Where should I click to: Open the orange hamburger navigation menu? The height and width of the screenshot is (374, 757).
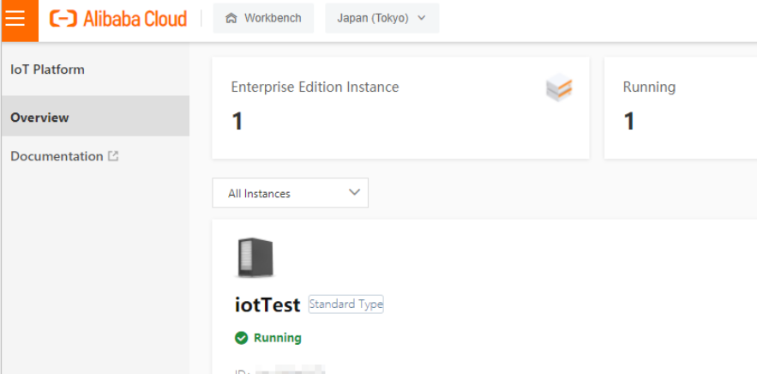point(15,19)
